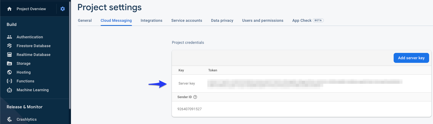This screenshot has width=433, height=124.
Task: Click the Authentication people icon
Action: click(x=9, y=37)
